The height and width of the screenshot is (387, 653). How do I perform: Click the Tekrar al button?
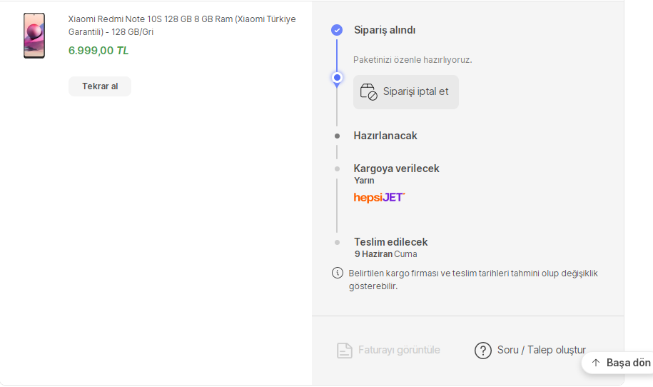(100, 86)
